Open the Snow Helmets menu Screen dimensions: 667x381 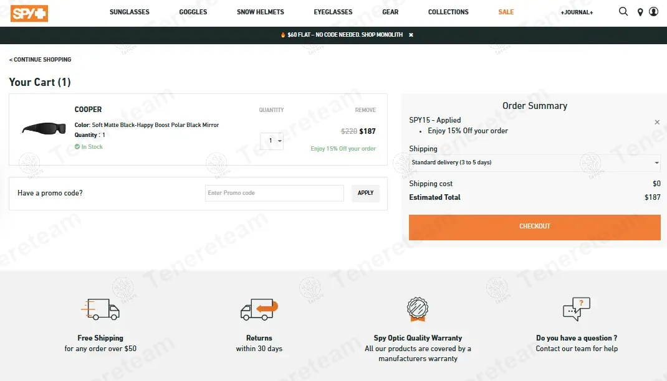point(261,12)
